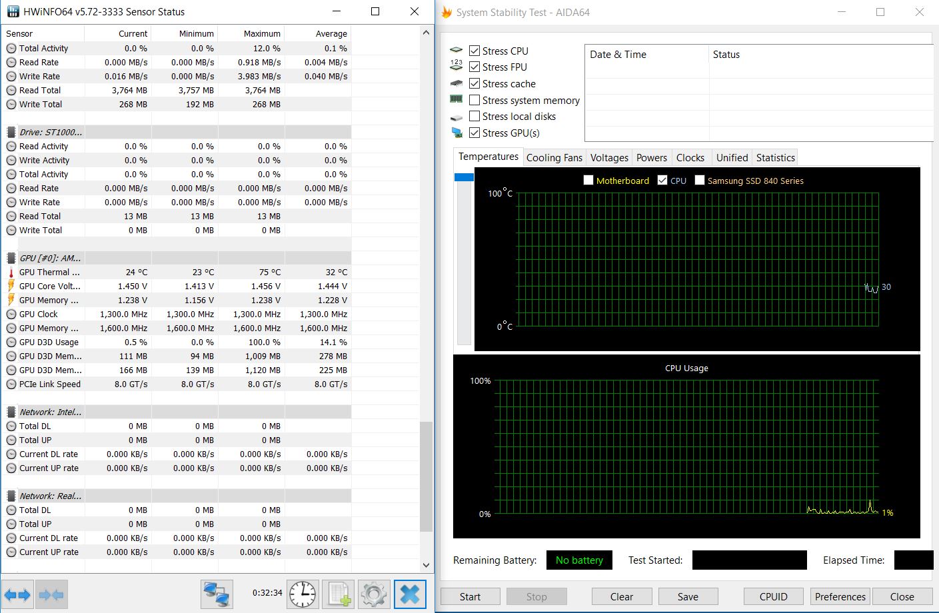Reset sensor timer with the clock icon

point(303,594)
